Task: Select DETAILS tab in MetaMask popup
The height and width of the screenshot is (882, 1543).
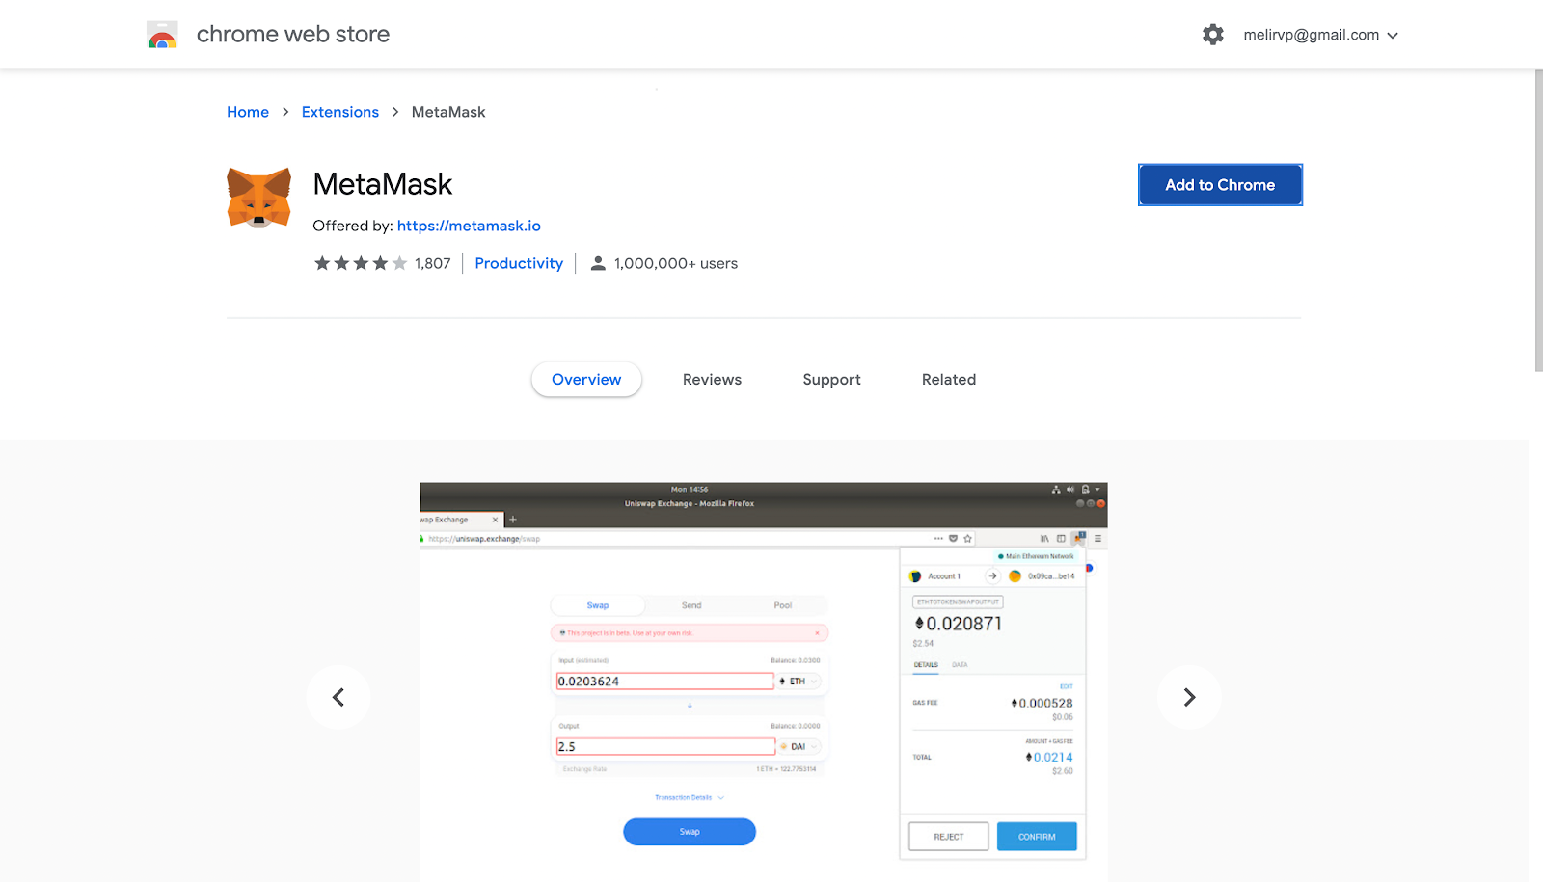Action: 926,665
